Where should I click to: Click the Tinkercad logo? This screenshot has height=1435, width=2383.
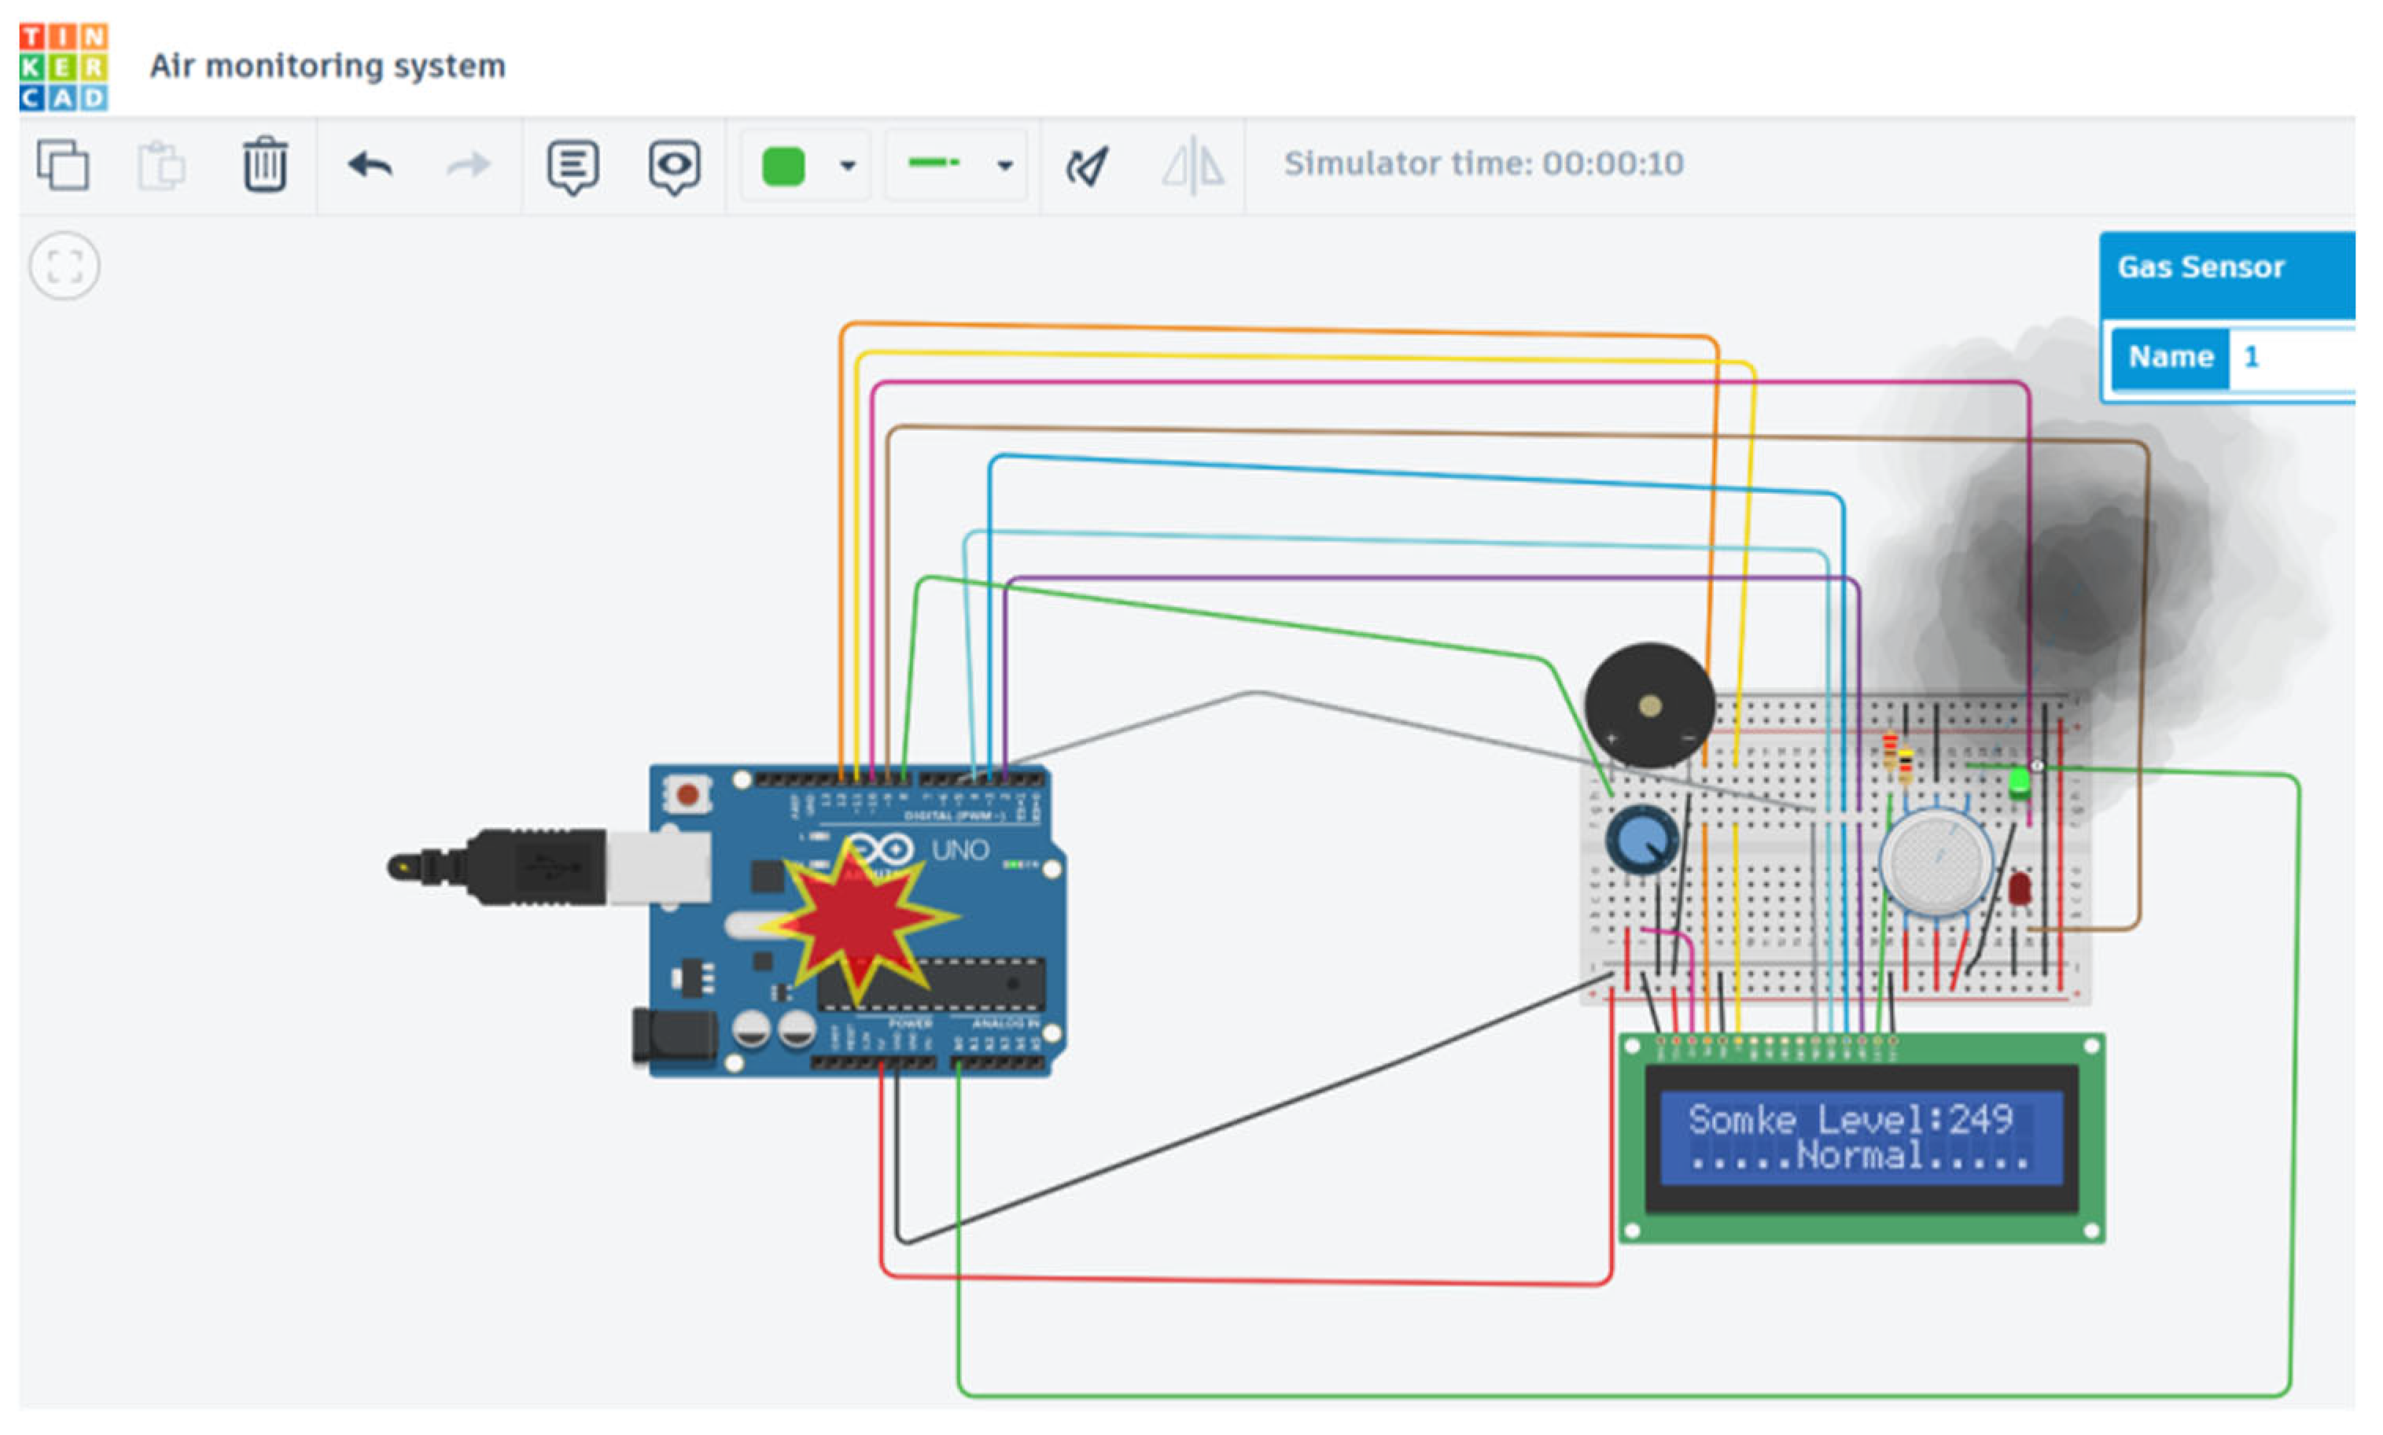(x=64, y=67)
